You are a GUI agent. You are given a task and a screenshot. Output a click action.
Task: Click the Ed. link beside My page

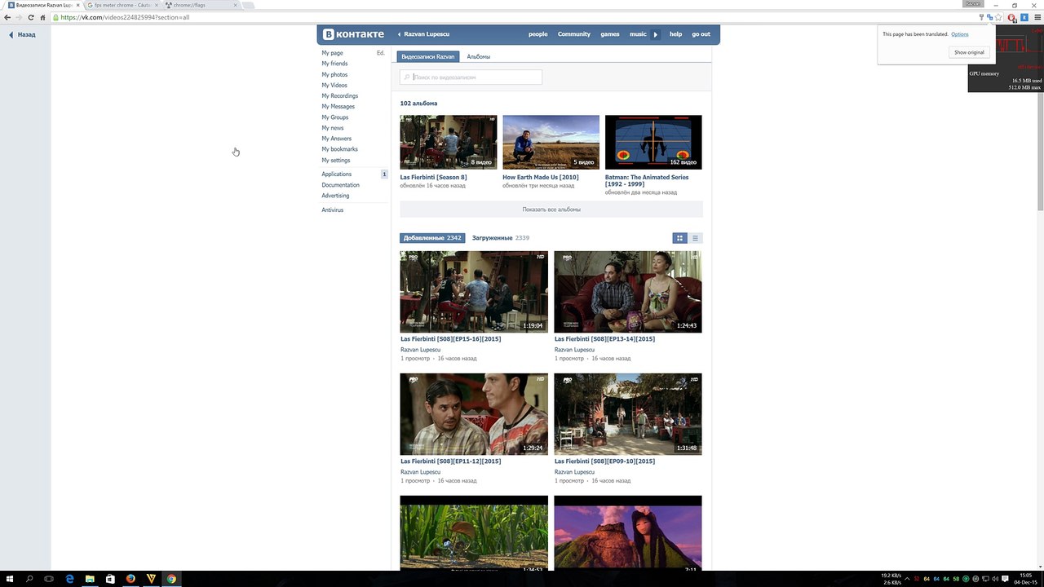(x=380, y=53)
